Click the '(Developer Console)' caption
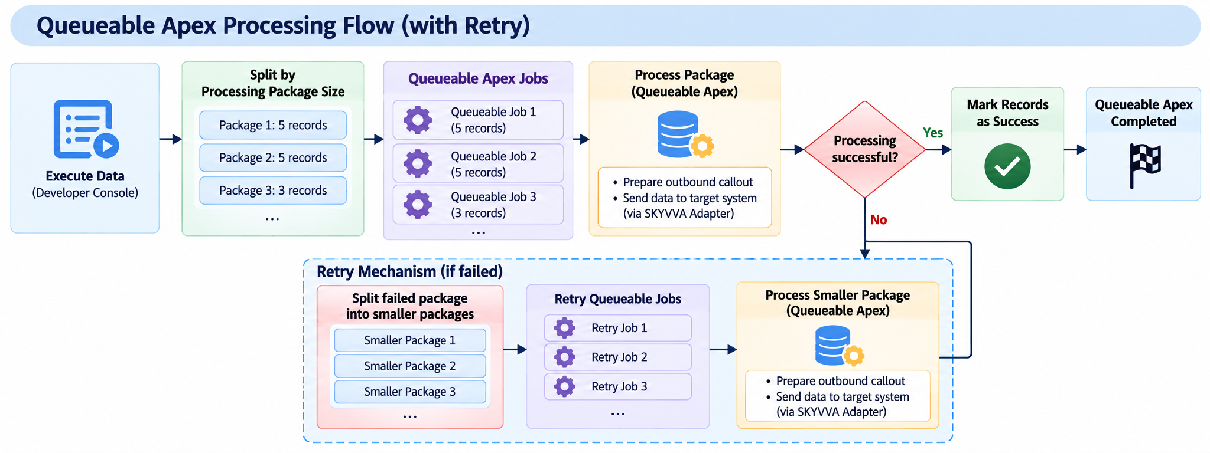Viewport: 1210px width, 453px height. (x=85, y=193)
